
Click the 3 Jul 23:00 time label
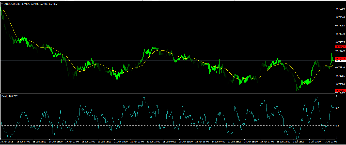[332, 141]
